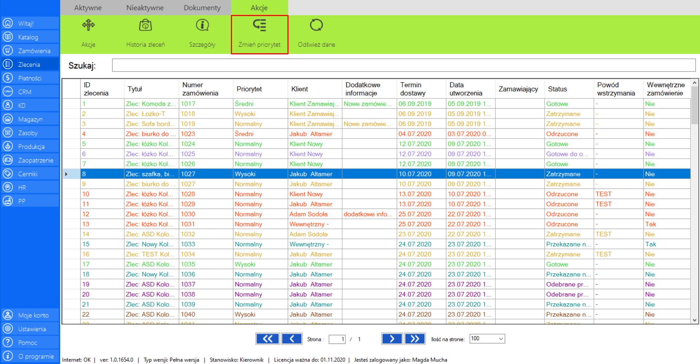Jump to the last page
The height and width of the screenshot is (364, 700).
415,339
